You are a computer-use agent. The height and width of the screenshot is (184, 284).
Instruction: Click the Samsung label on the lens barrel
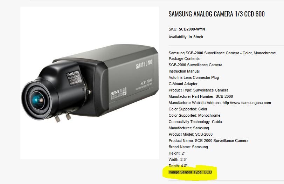pyautogui.click(x=73, y=78)
